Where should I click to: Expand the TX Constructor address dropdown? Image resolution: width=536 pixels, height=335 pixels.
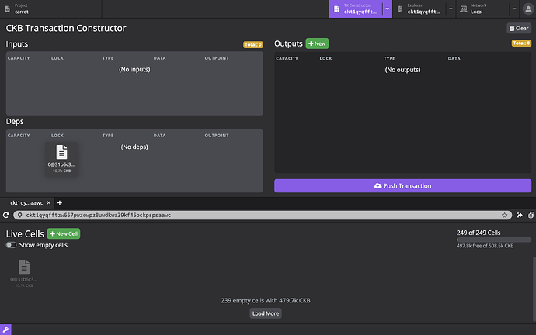point(388,9)
